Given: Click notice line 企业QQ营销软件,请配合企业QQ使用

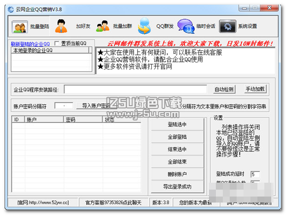Looking at the screenshot, I should click(150, 60).
